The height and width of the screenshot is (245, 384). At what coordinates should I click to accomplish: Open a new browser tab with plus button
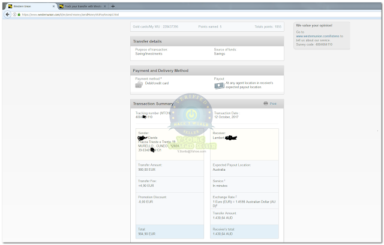click(113, 7)
